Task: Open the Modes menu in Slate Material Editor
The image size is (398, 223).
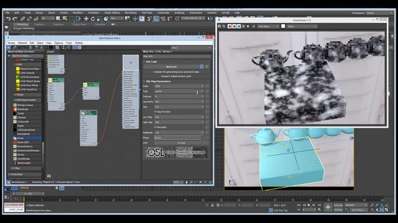Action: [11, 43]
